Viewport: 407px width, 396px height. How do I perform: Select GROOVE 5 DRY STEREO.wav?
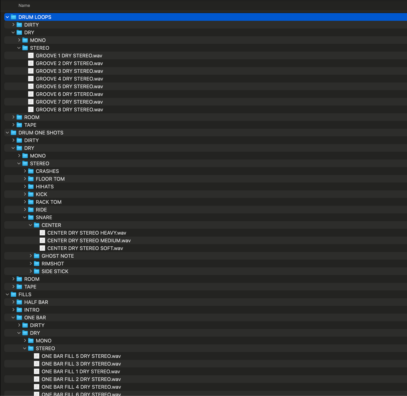tap(69, 86)
